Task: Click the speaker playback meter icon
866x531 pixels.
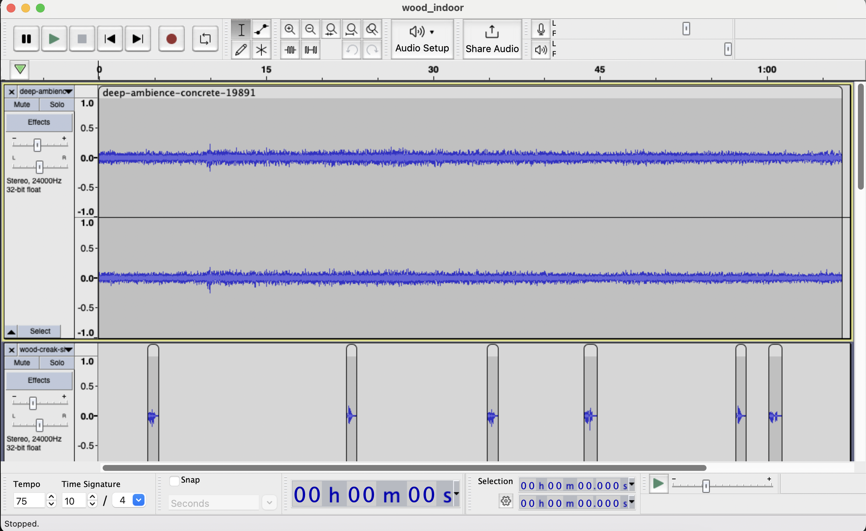Action: pyautogui.click(x=541, y=50)
